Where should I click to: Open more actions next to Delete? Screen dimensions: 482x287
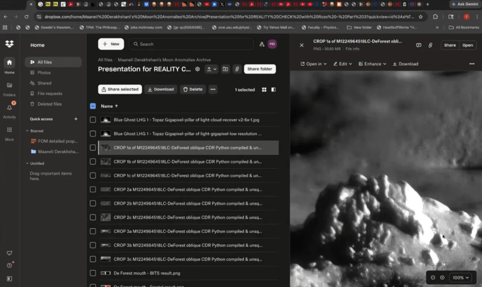tap(213, 89)
